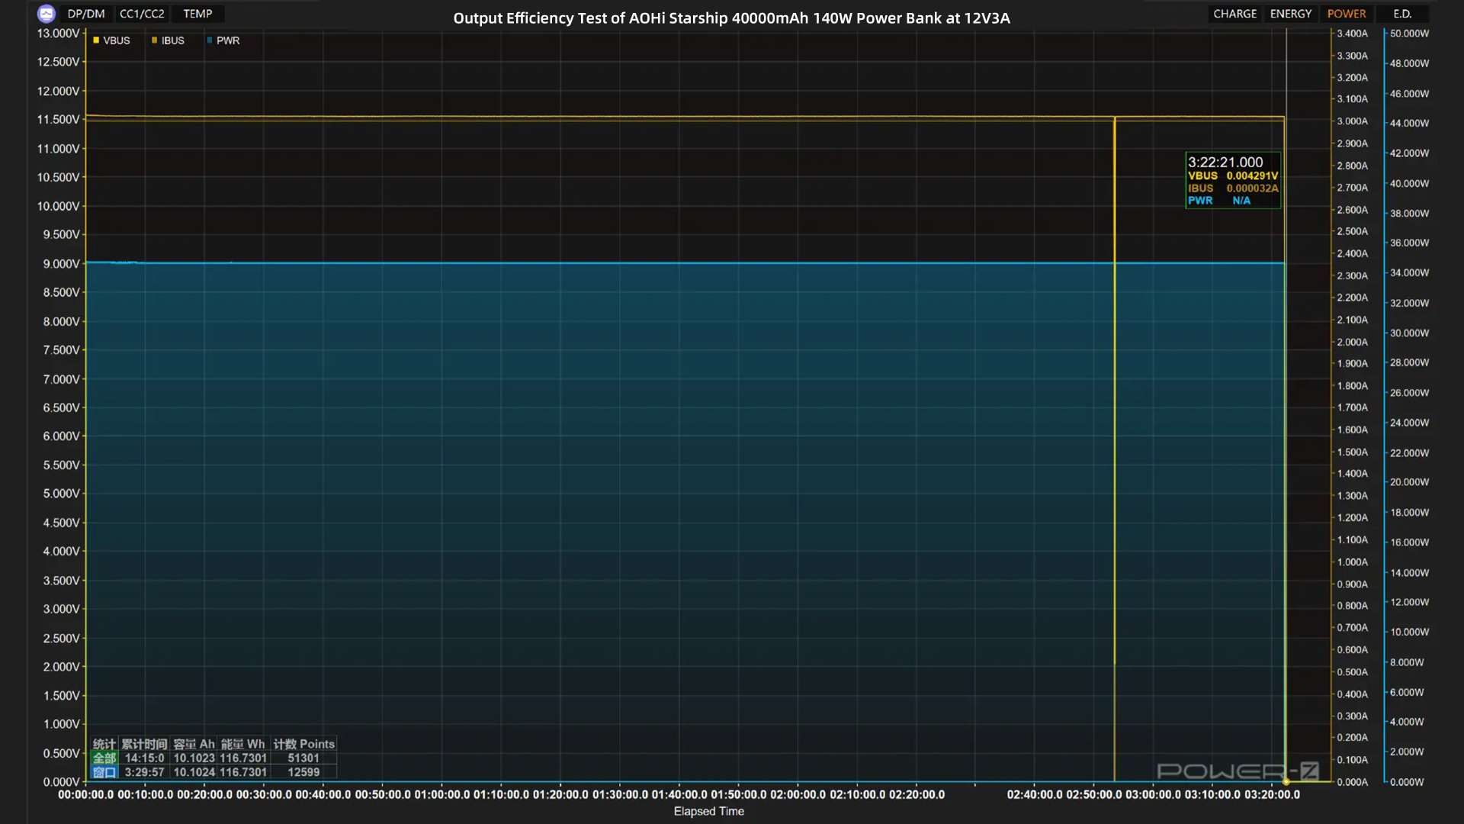Click the 50.000W power axis tick
Image resolution: width=1464 pixels, height=824 pixels.
pos(1409,34)
